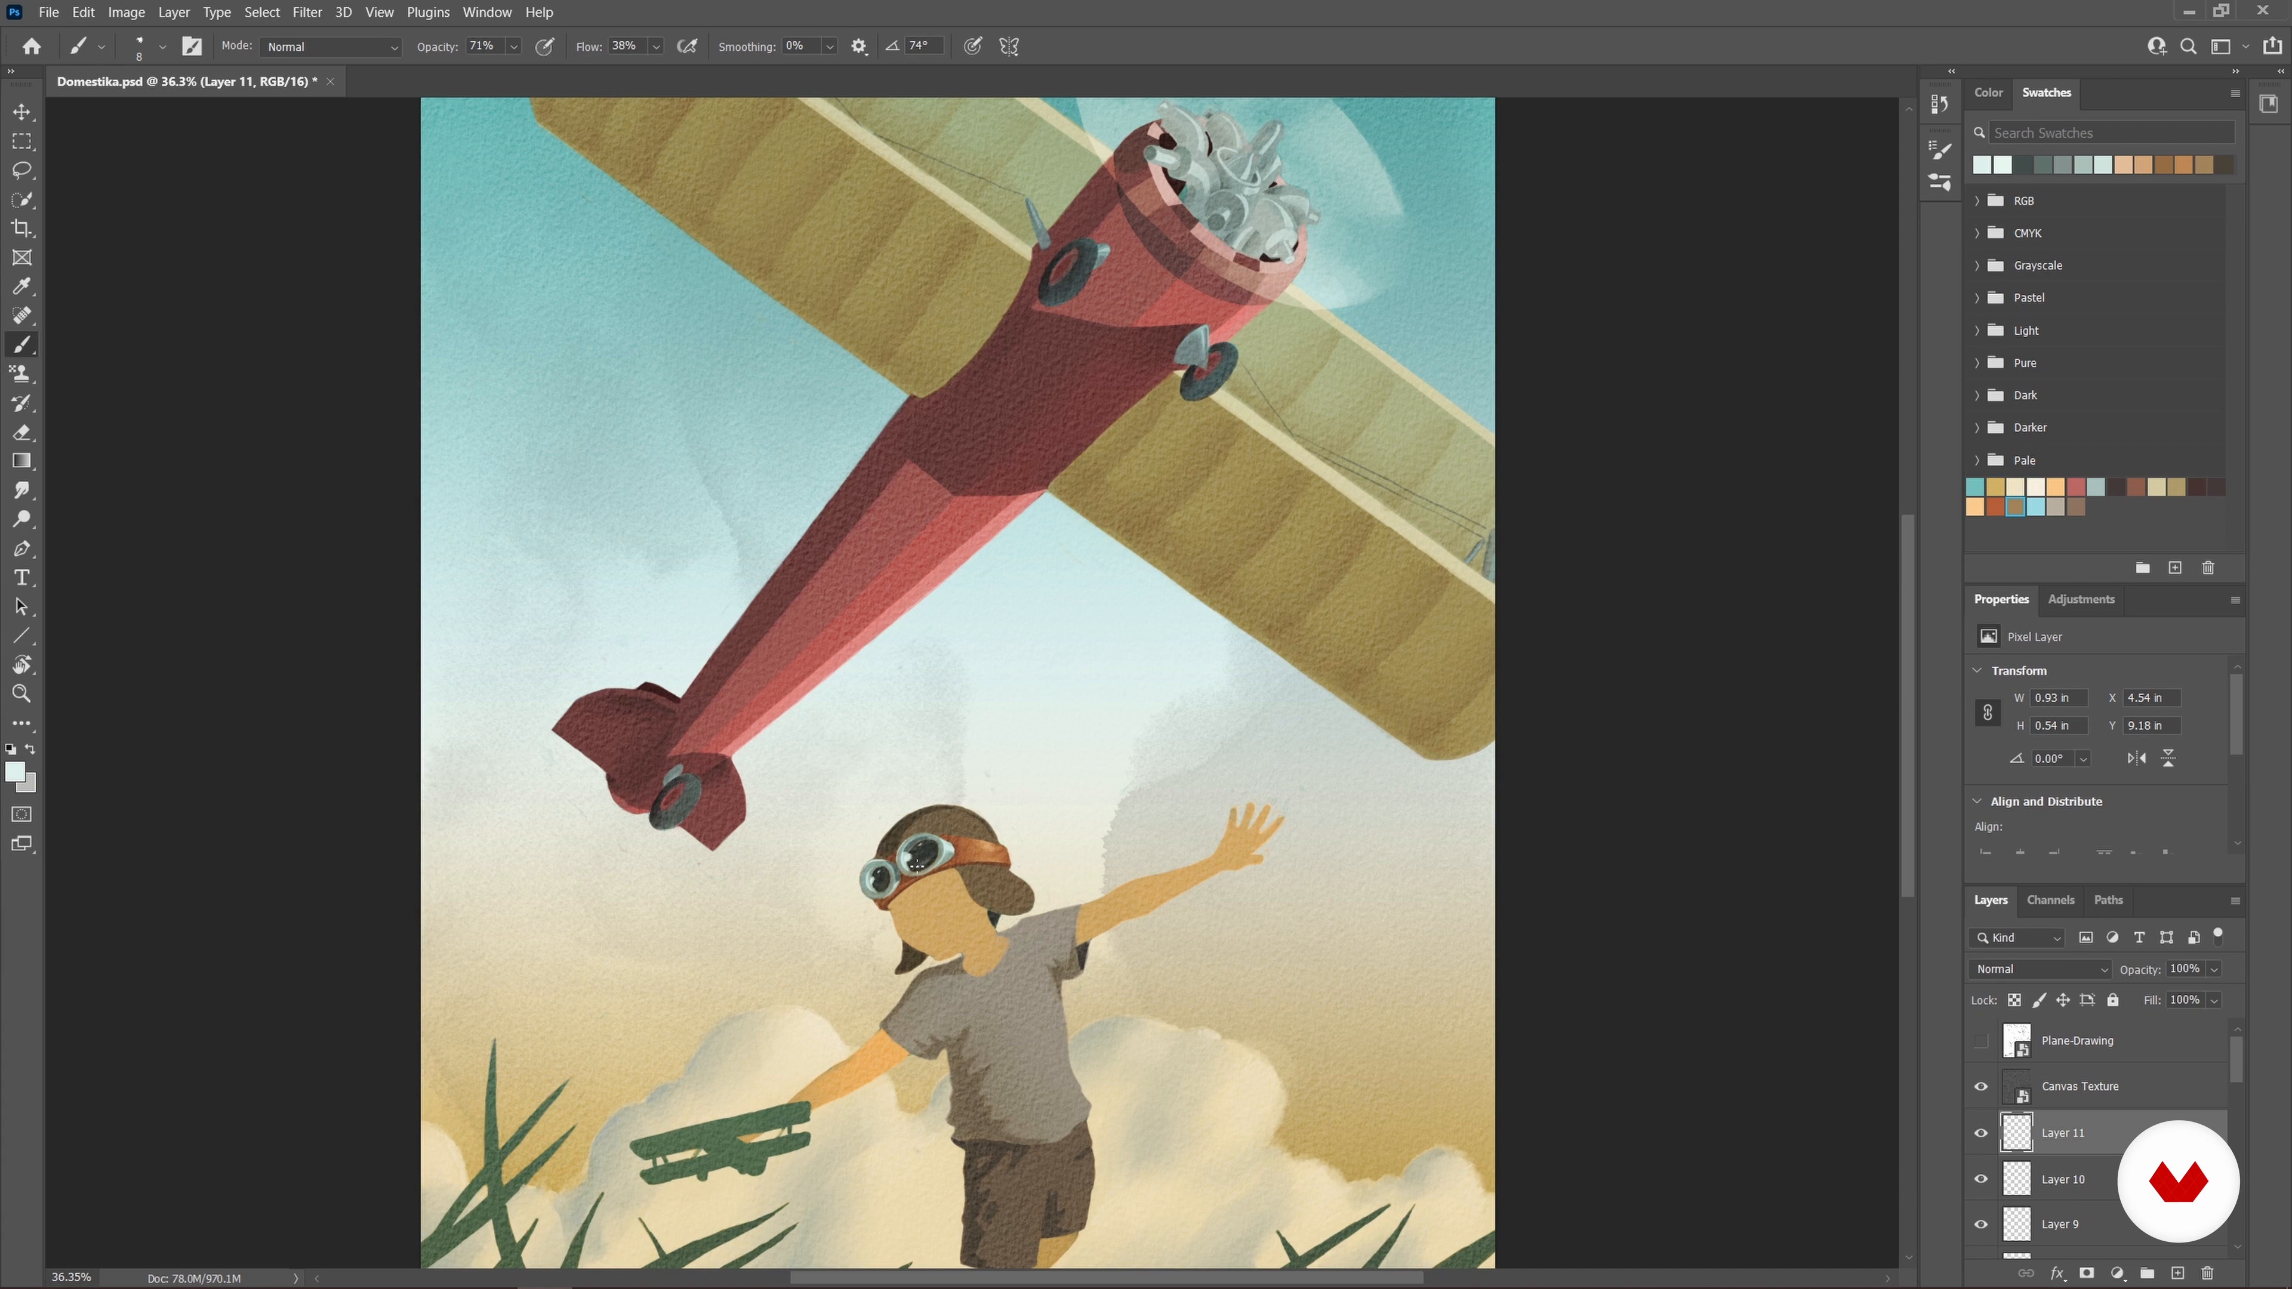The height and width of the screenshot is (1289, 2292).
Task: Select the Eraser tool
Action: coord(21,432)
